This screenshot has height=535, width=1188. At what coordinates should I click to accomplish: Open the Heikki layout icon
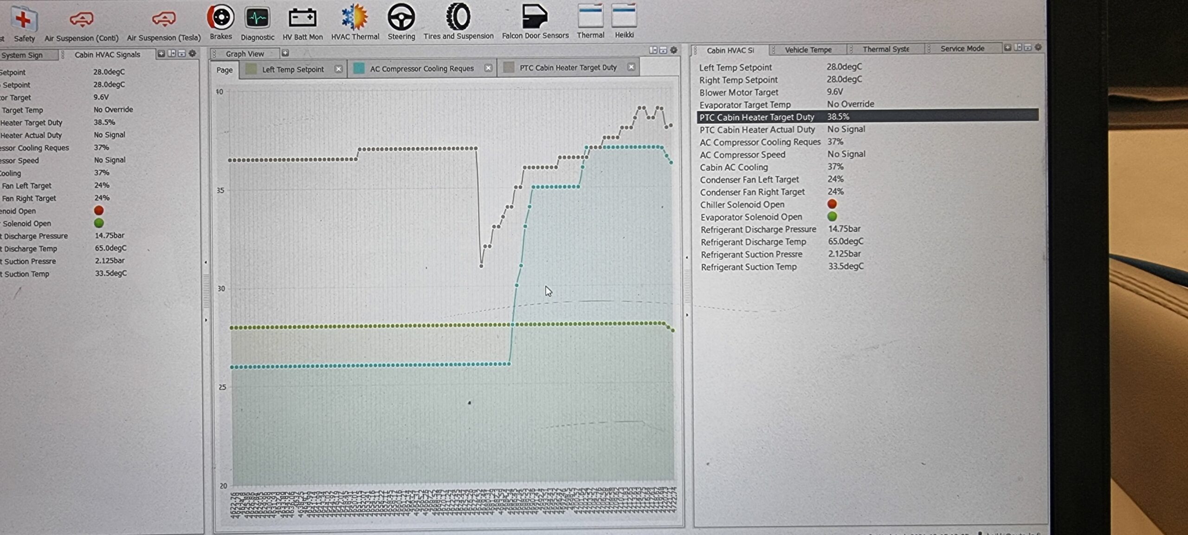(624, 21)
